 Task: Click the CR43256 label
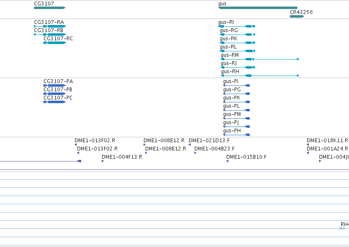pos(301,12)
